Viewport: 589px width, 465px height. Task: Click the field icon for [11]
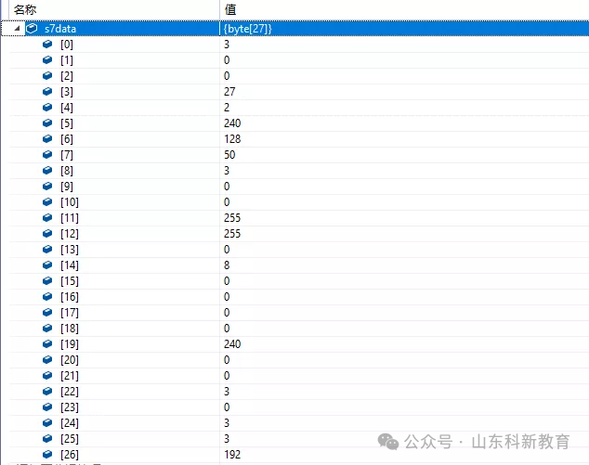tap(47, 218)
